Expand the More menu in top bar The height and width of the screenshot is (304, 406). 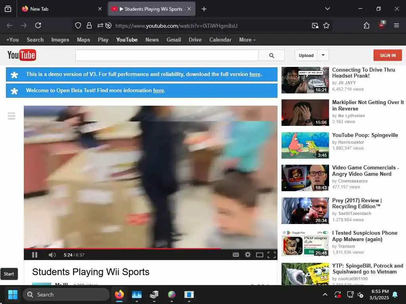tap(247, 40)
